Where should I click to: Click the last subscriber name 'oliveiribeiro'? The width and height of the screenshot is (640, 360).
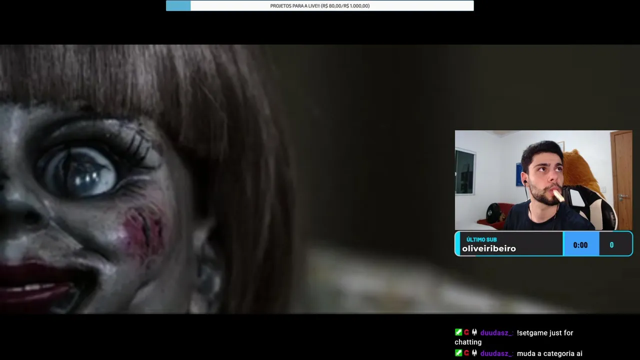[489, 248]
